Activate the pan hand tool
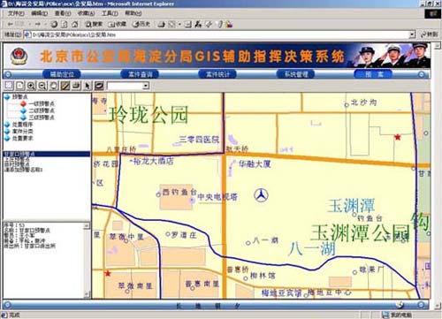Image resolution: width=442 pixels, height=319 pixels. pos(54,86)
